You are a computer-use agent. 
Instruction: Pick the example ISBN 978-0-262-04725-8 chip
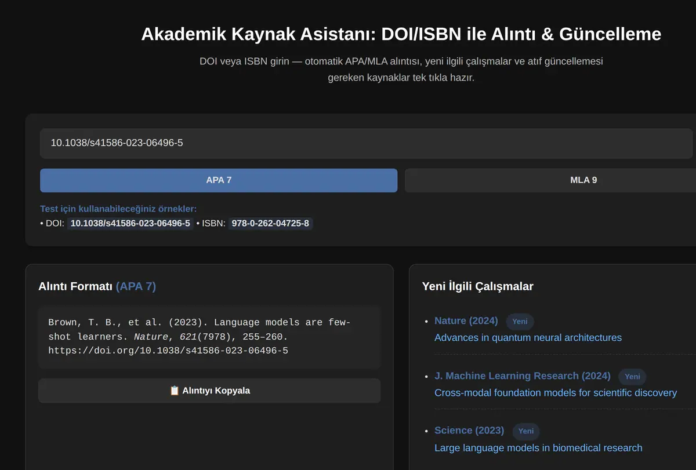270,223
